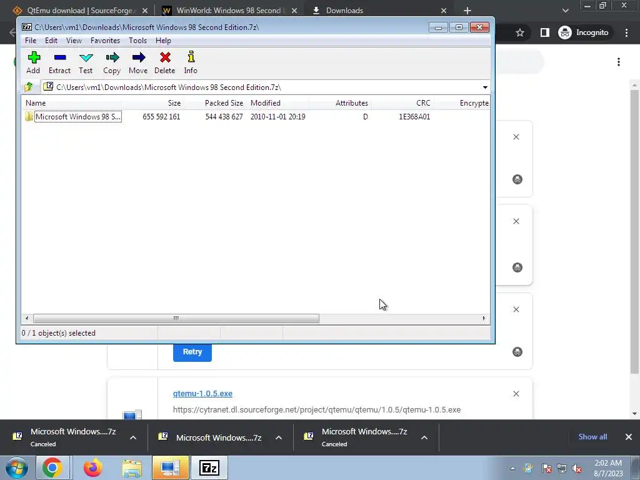
Task: Open Chrome from the taskbar
Action: [52, 467]
